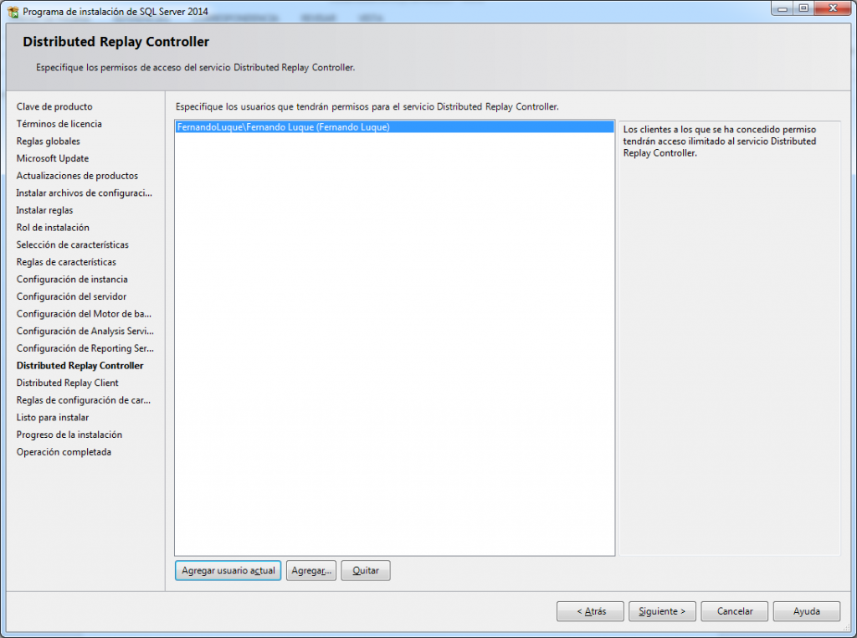Screen dimensions: 857x638
Task: Select the Operación completada step
Action: [64, 452]
